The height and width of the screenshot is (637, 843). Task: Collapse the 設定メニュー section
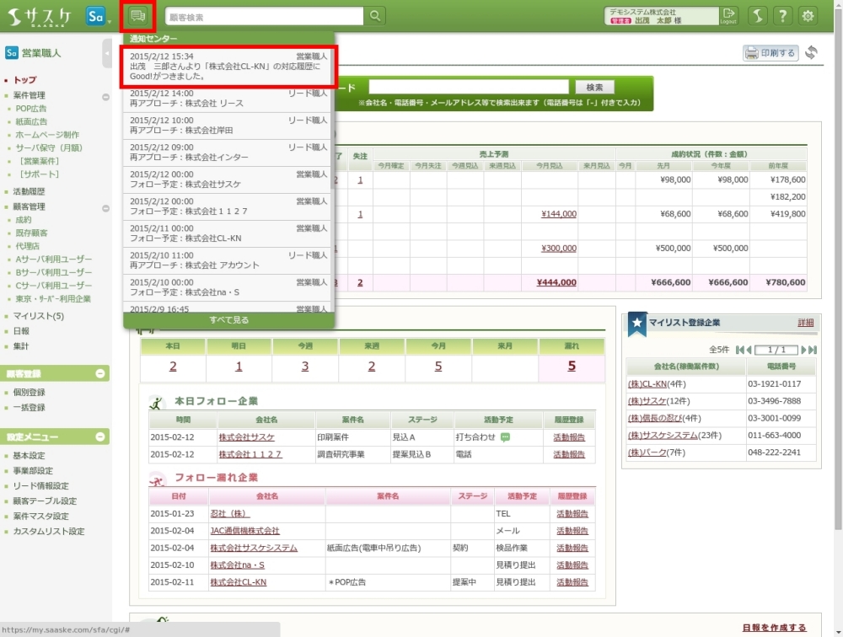100,437
